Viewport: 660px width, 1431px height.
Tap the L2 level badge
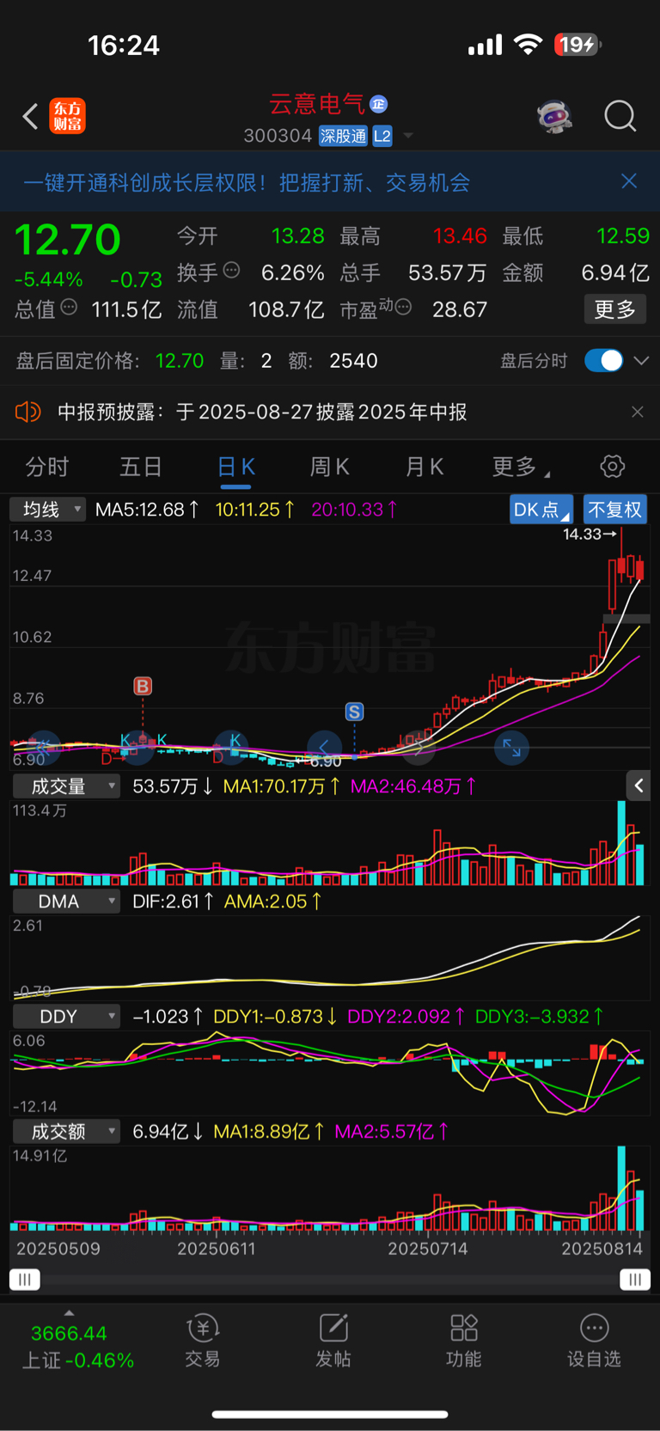[382, 136]
